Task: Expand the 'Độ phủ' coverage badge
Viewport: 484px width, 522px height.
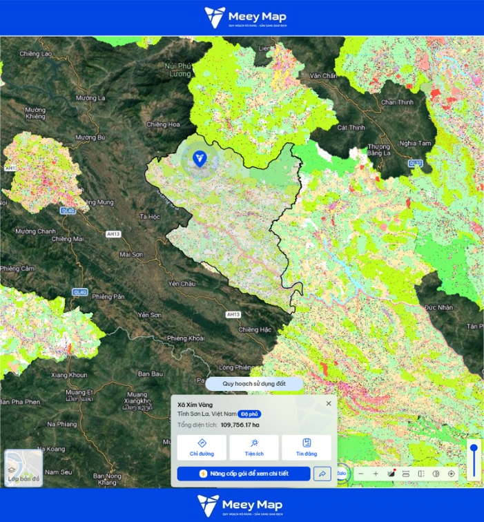Action: point(249,414)
